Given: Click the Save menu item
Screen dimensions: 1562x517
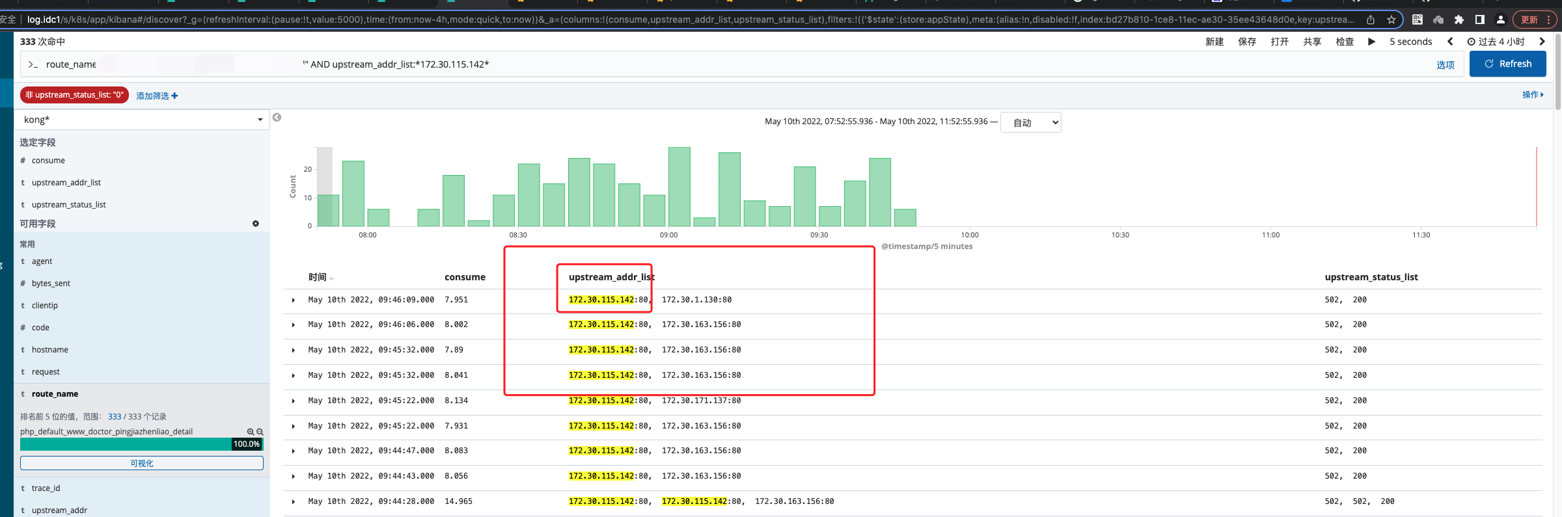Looking at the screenshot, I should pos(1247,42).
